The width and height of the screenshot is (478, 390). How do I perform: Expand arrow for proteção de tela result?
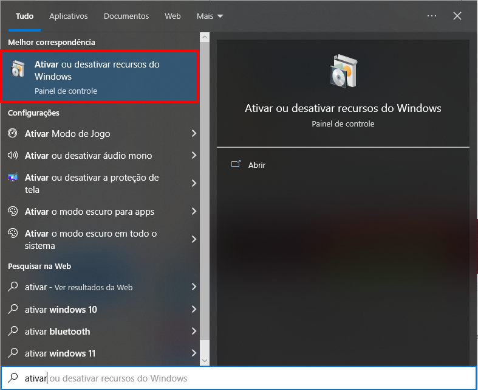coord(194,183)
